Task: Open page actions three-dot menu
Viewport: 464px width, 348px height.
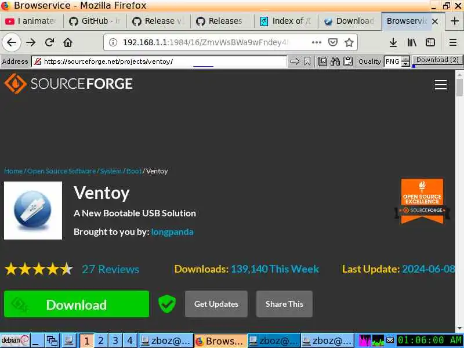Action: (316, 42)
